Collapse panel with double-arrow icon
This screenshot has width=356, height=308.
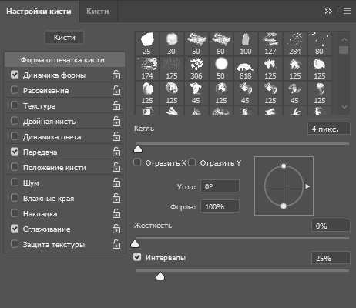tap(328, 12)
